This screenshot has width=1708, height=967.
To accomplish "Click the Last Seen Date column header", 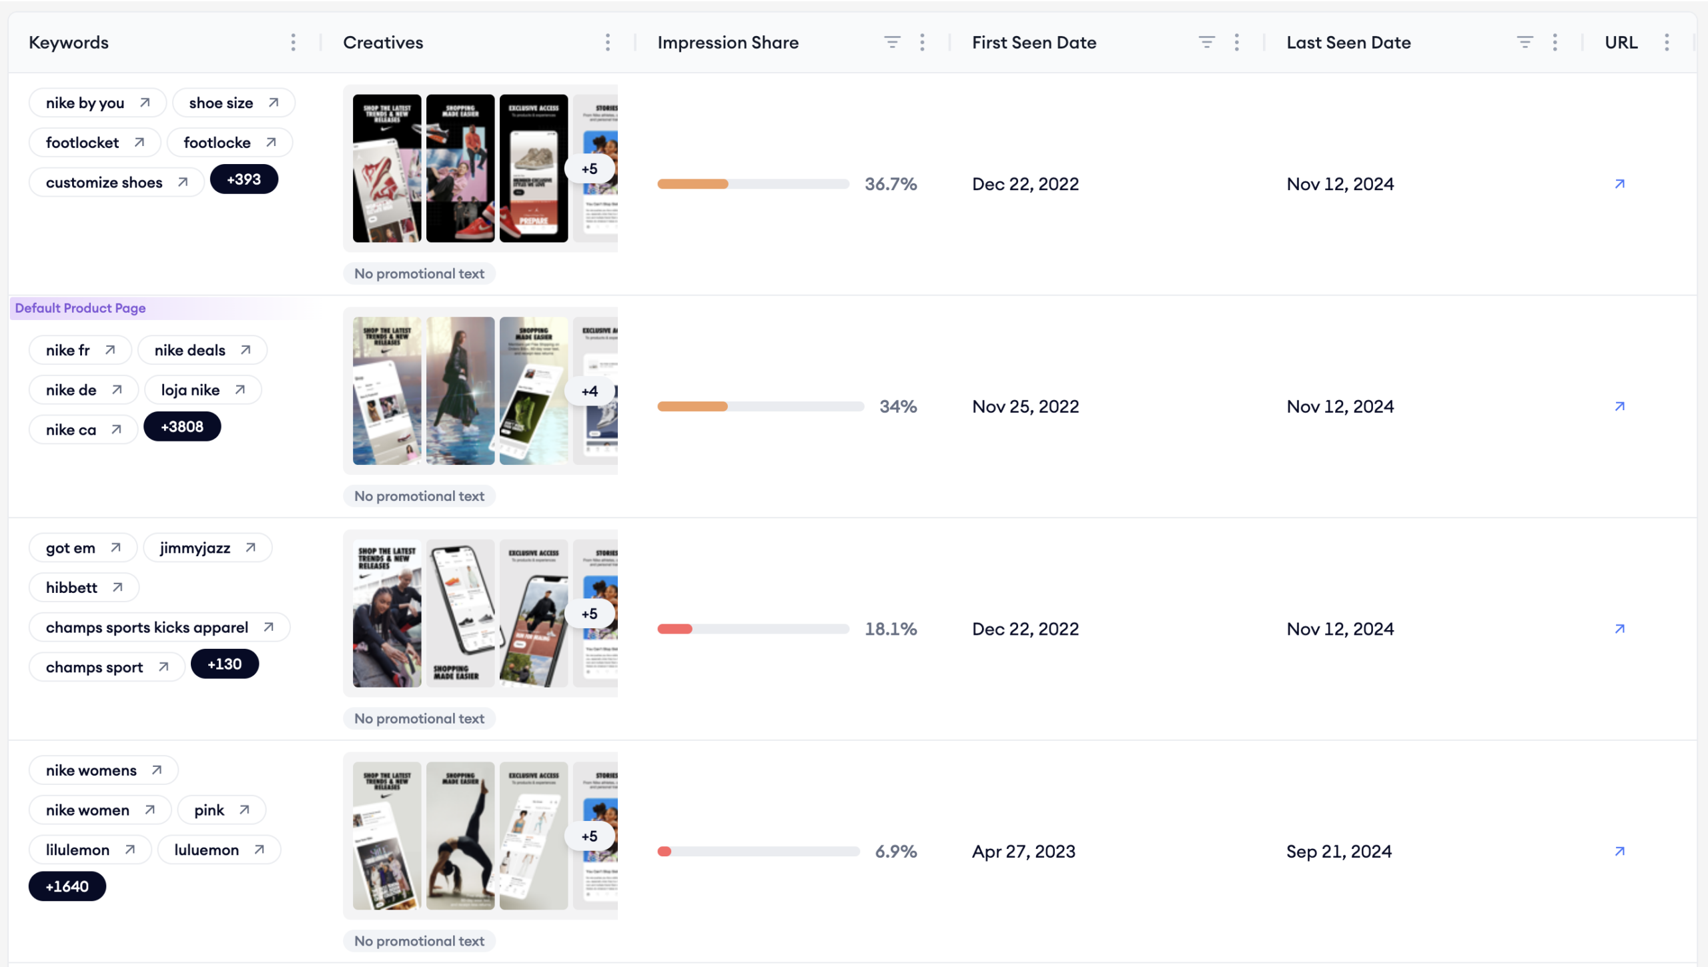I will pos(1348,43).
